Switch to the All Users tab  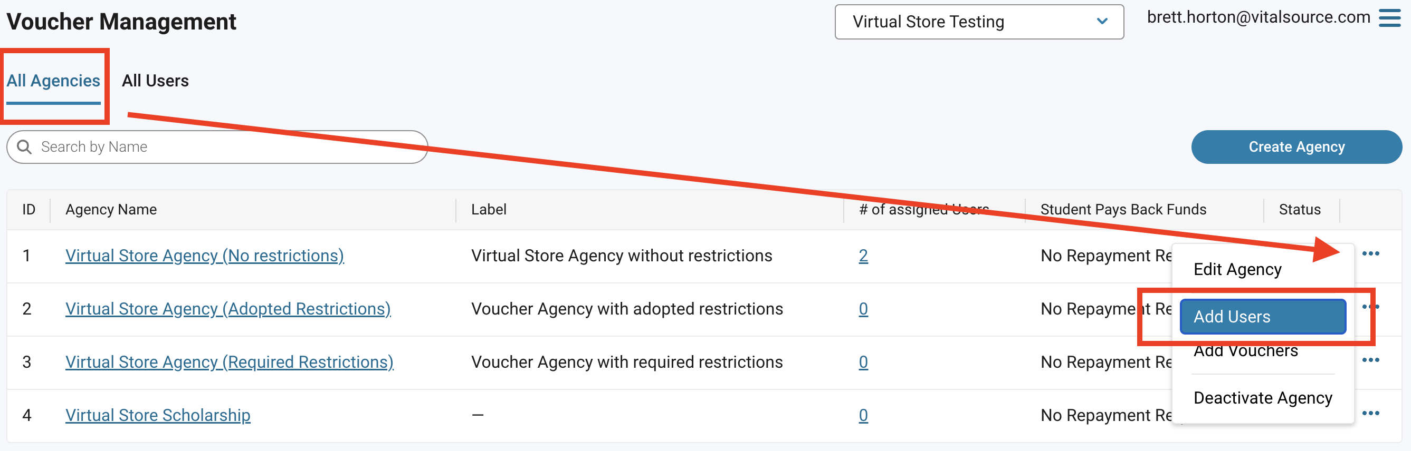pyautogui.click(x=155, y=81)
